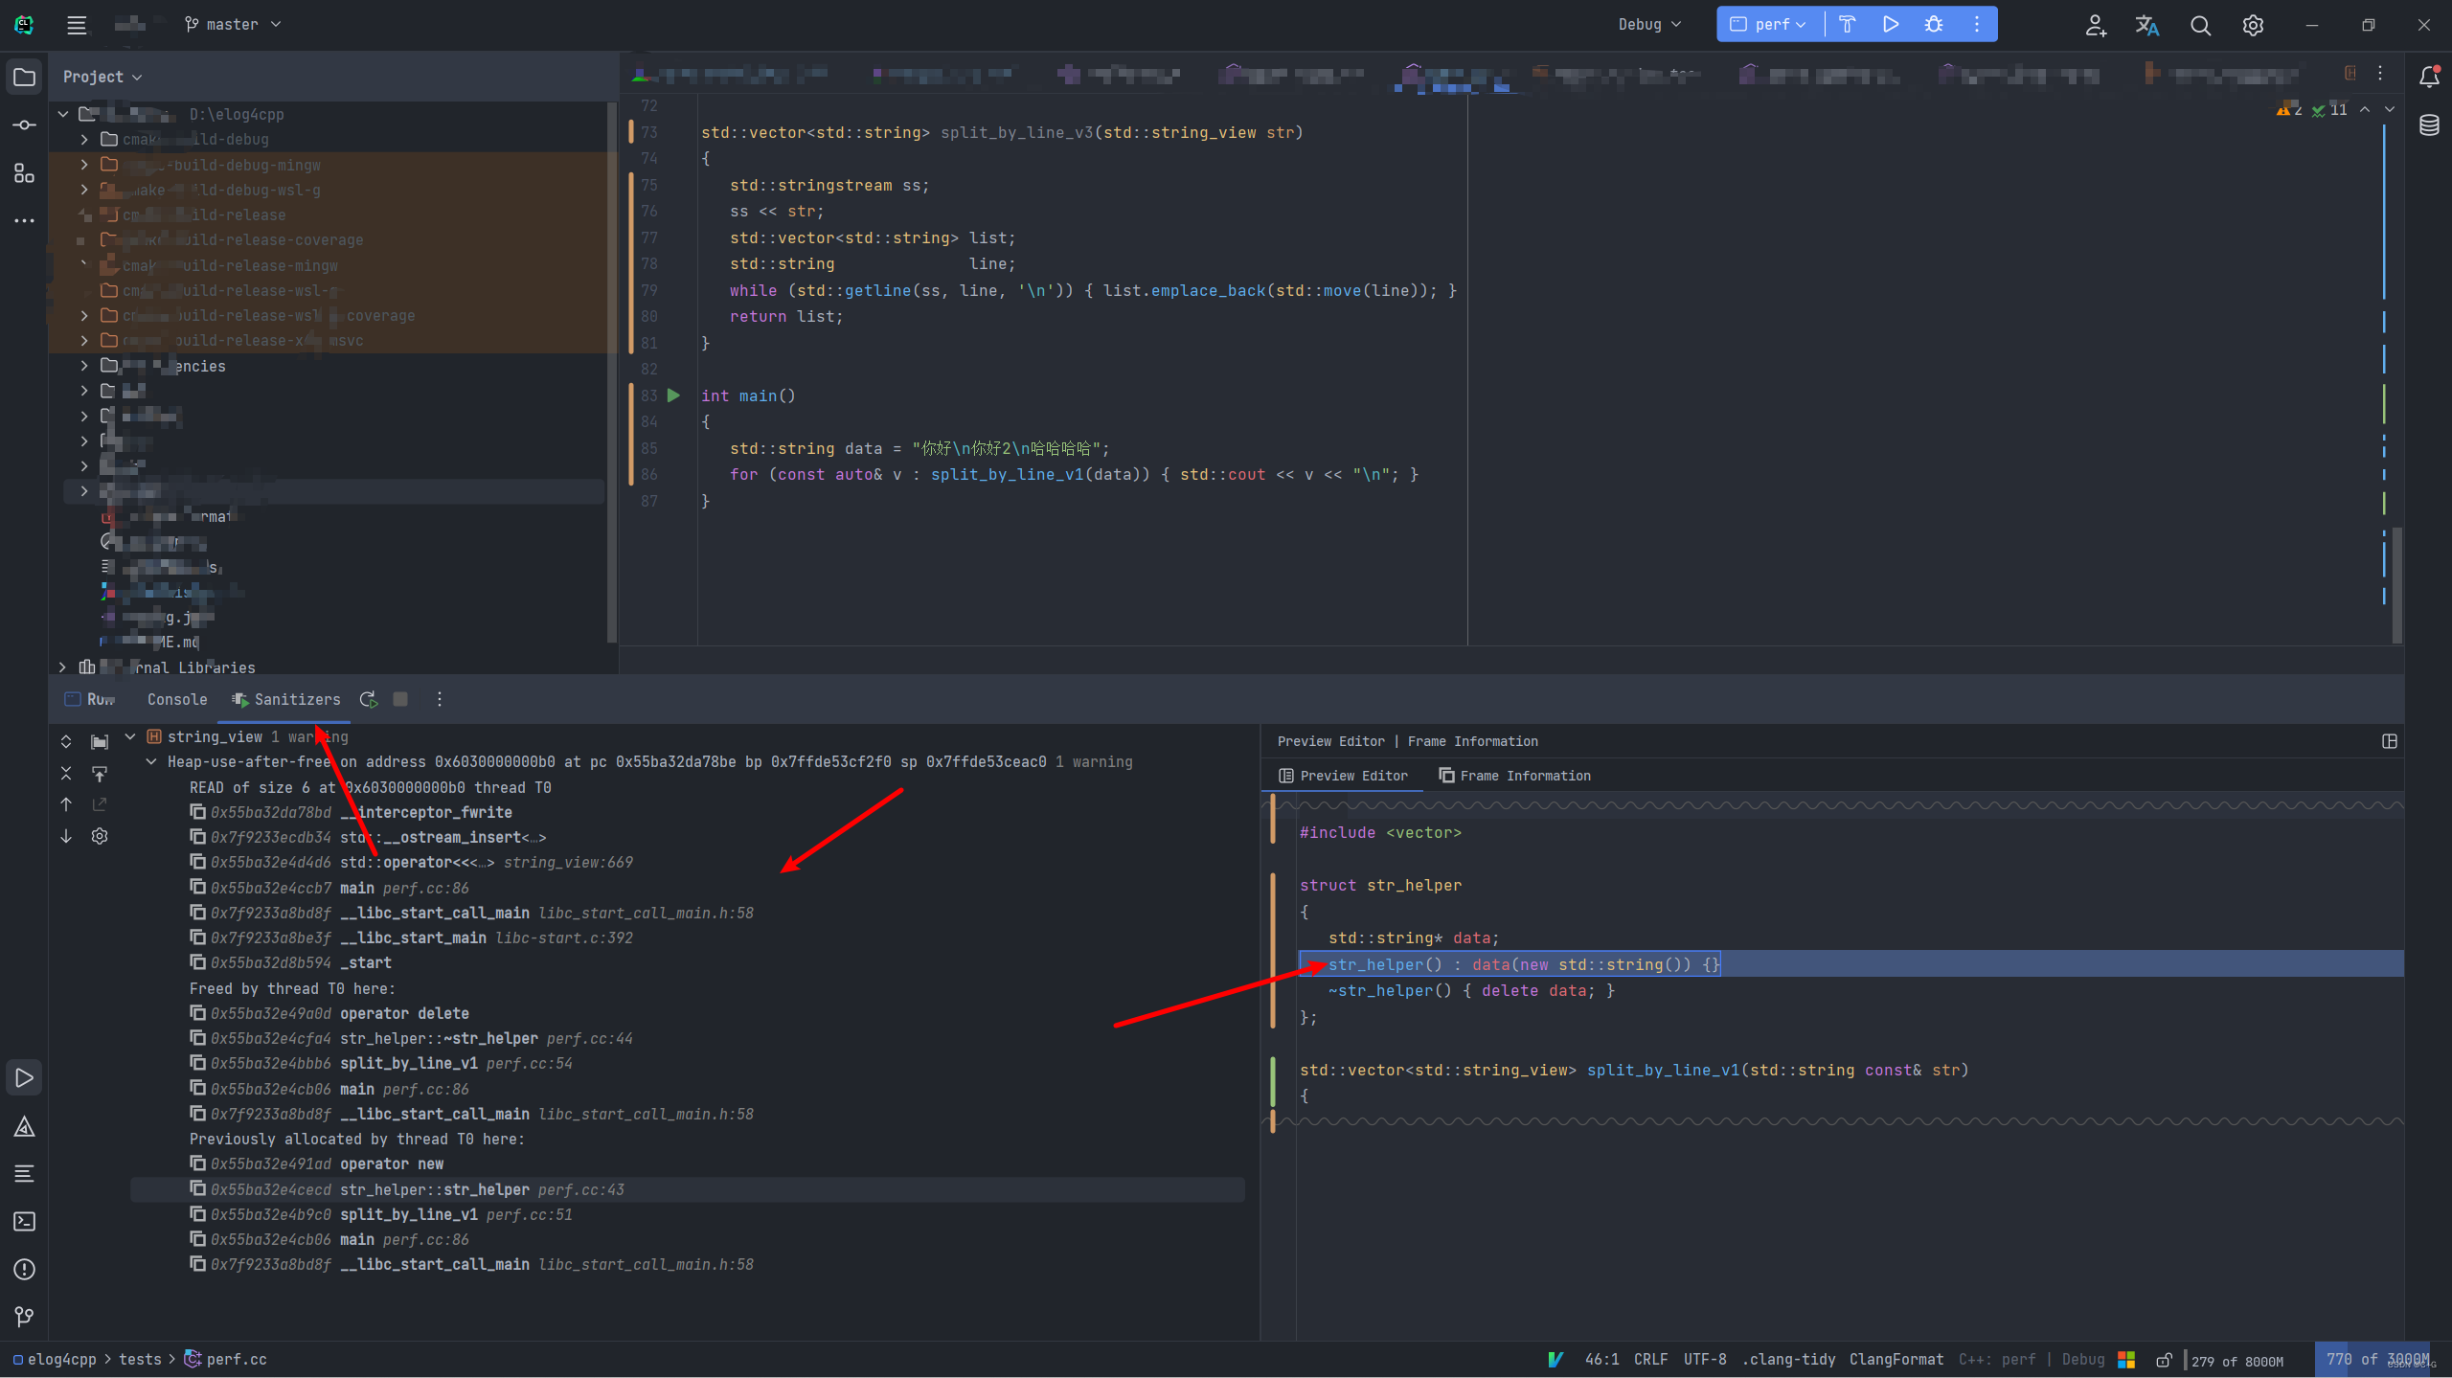
Task: Start debugging with the bug icon
Action: [1934, 25]
